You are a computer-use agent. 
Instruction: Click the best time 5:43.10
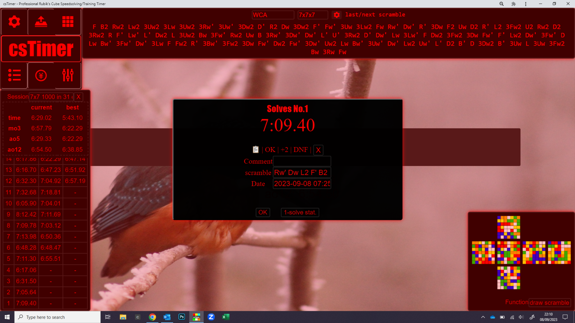click(73, 118)
